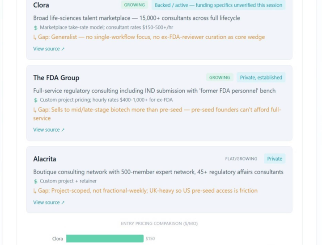The image size is (322, 249).
Task: Click external-link arrow on Clora's View source
Action: [63, 49]
